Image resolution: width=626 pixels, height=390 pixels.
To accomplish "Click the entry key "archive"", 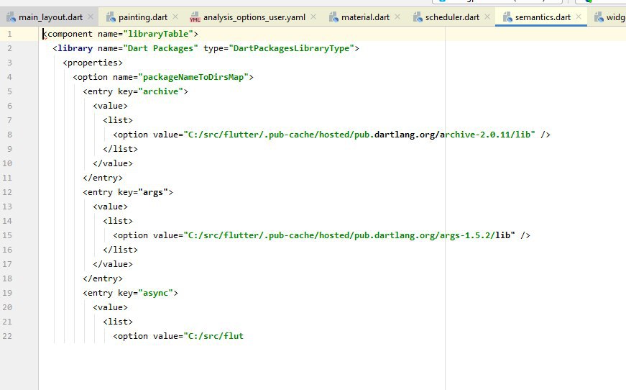I will 160,91.
